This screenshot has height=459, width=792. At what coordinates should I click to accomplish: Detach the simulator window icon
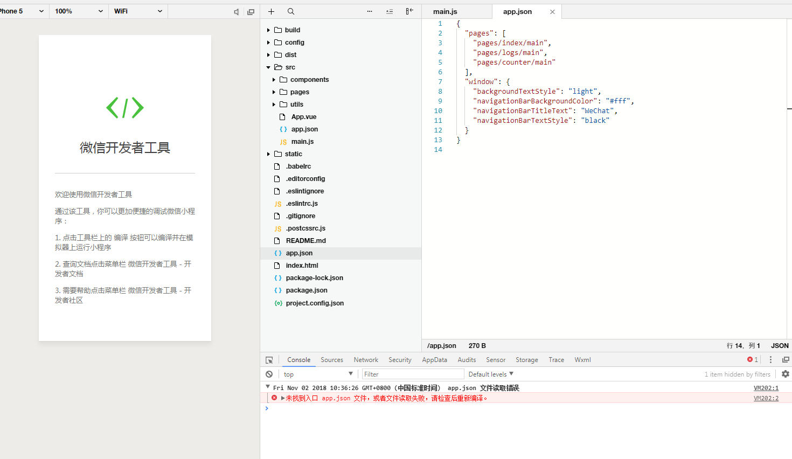click(251, 12)
